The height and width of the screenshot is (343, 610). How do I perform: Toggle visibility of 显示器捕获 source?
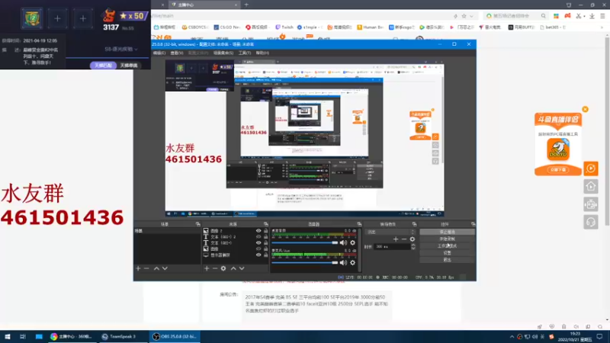click(x=258, y=255)
